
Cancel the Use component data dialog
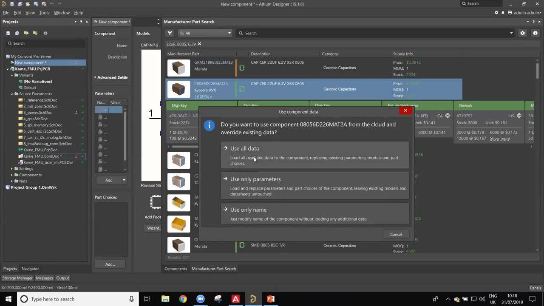(x=395, y=234)
